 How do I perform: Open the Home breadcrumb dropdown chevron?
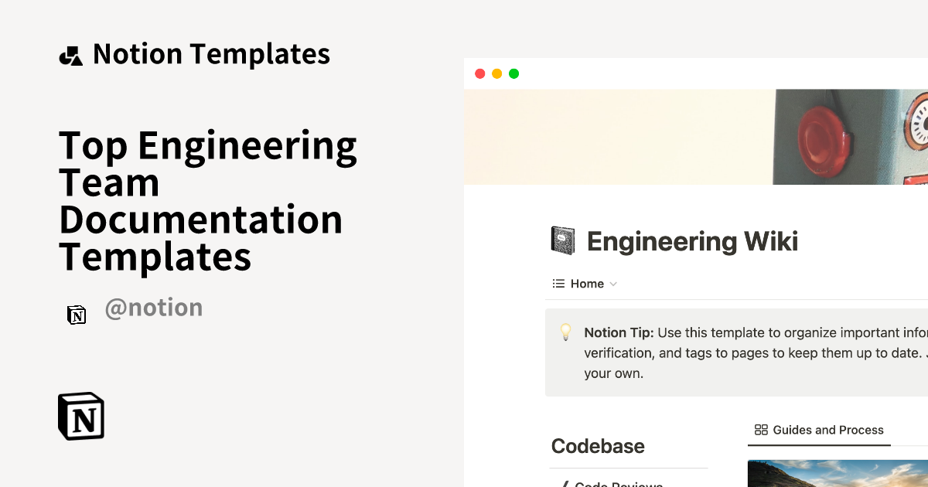click(x=614, y=284)
